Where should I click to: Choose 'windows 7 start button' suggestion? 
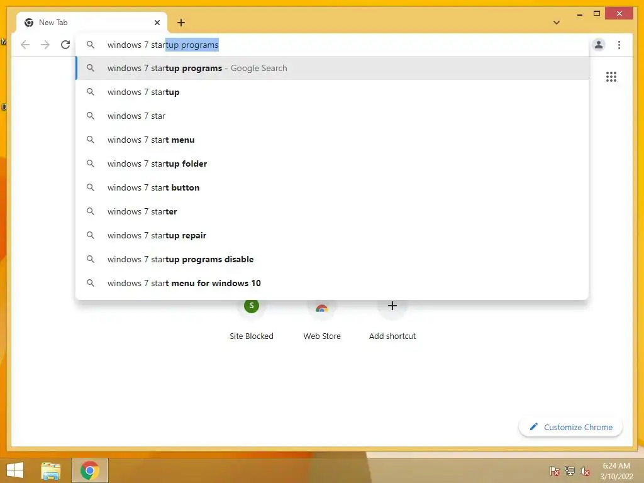pos(332,187)
